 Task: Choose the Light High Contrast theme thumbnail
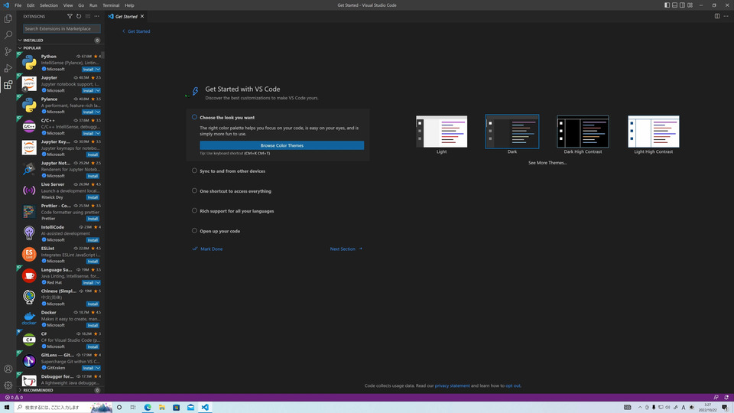click(654, 132)
